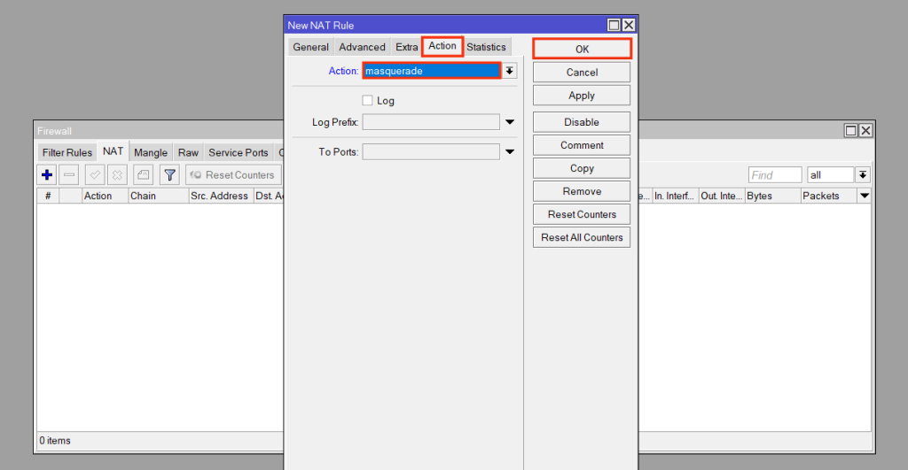Open the Mangle tab in Firewall

pos(151,152)
